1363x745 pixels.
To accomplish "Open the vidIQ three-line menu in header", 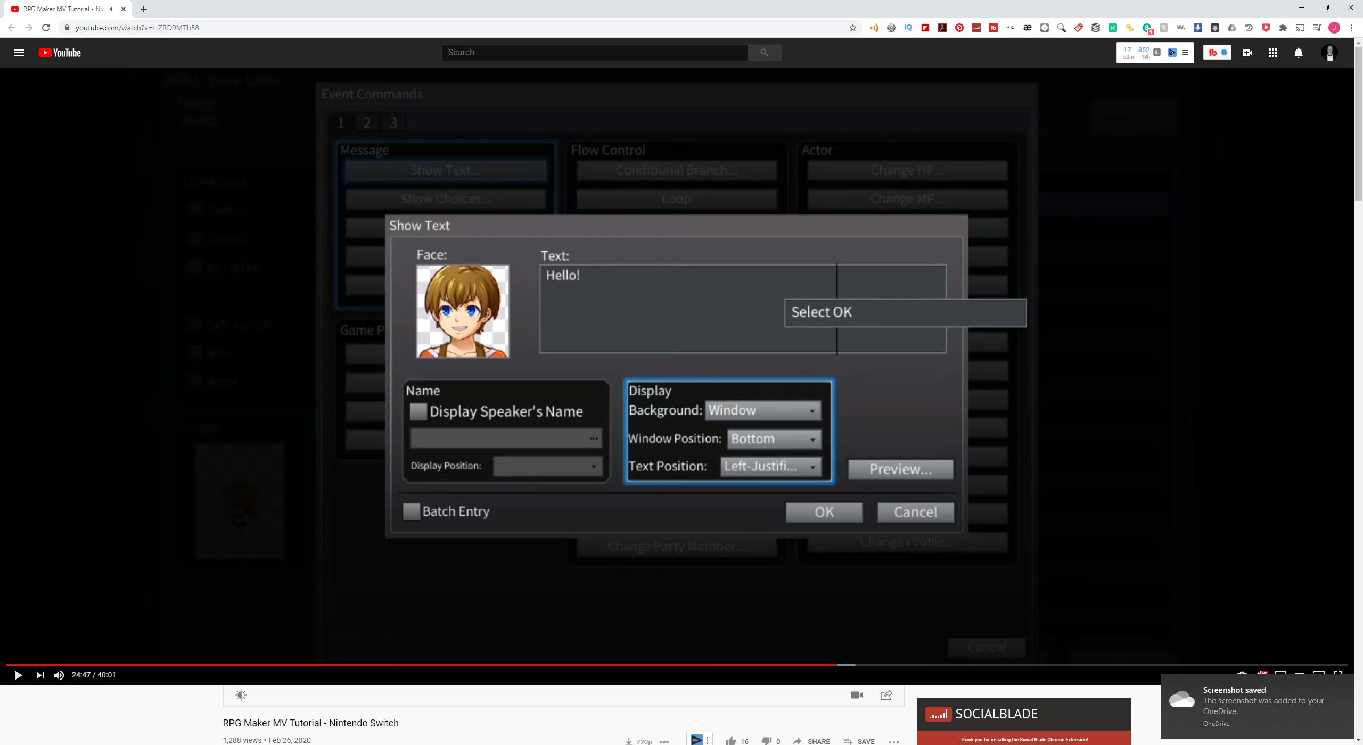I will tap(1185, 53).
